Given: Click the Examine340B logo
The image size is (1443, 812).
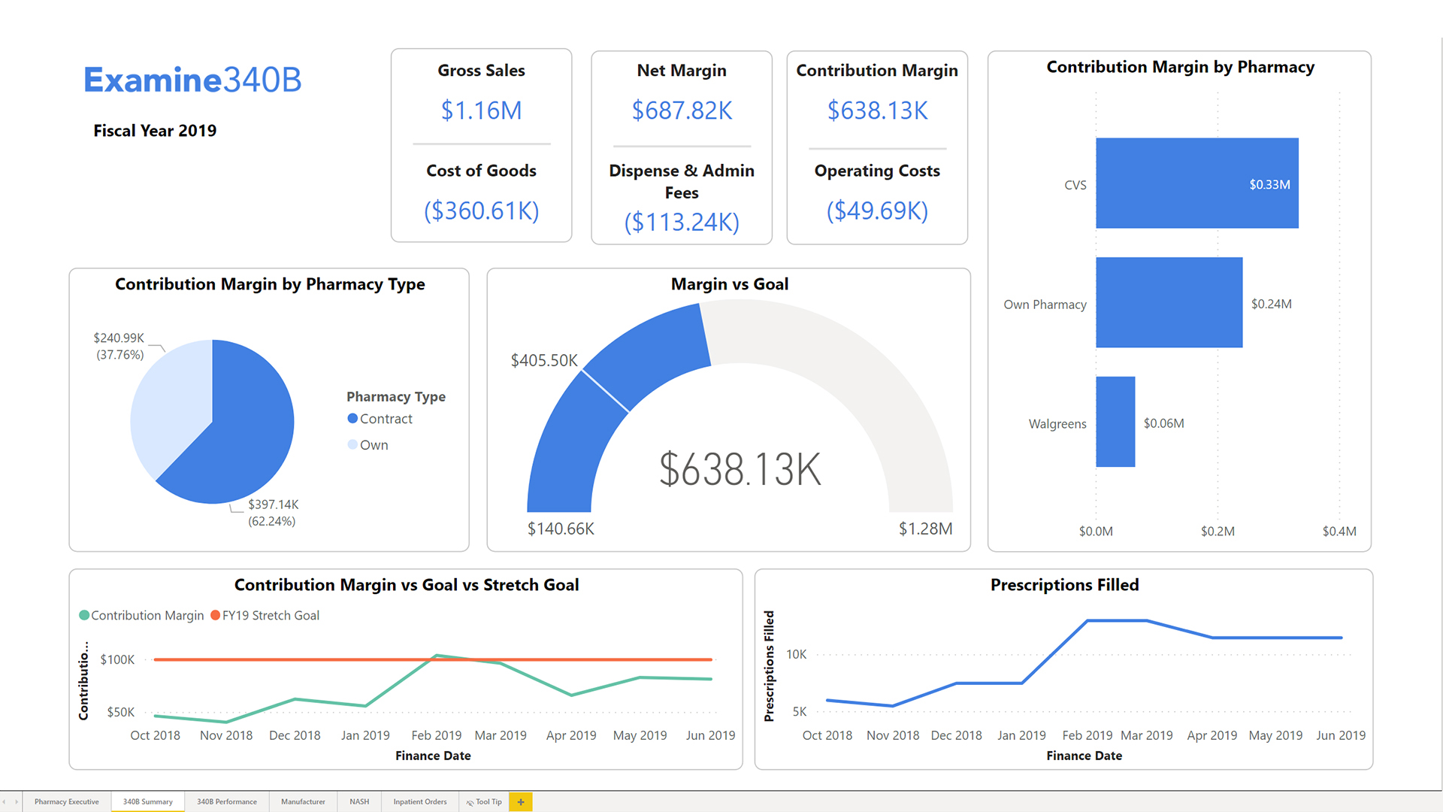Looking at the screenshot, I should (x=192, y=80).
